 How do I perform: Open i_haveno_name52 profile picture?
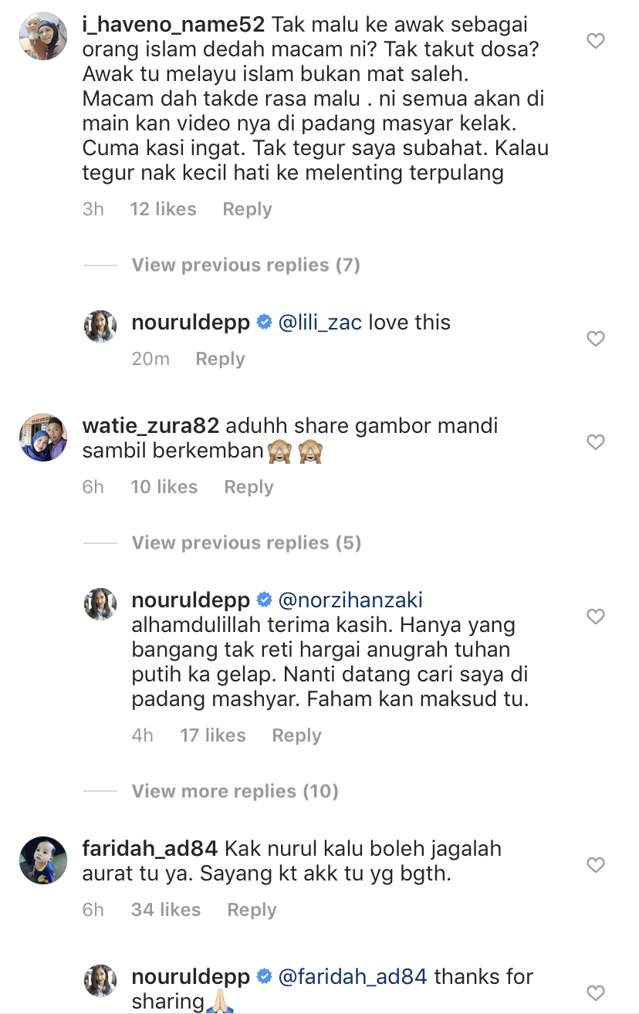43,36
